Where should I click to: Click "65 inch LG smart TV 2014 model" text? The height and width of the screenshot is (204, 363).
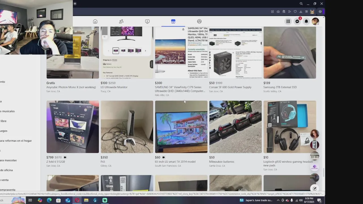click(x=175, y=162)
